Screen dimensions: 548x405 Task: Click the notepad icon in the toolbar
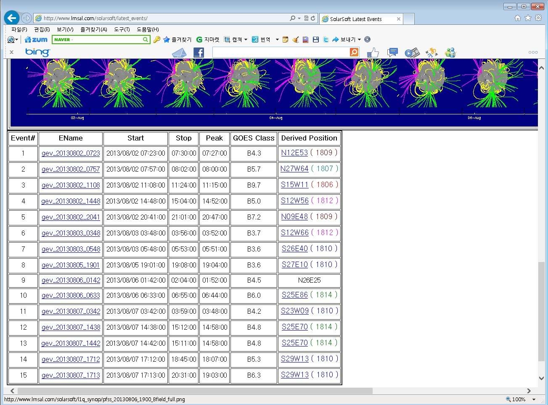click(x=286, y=40)
